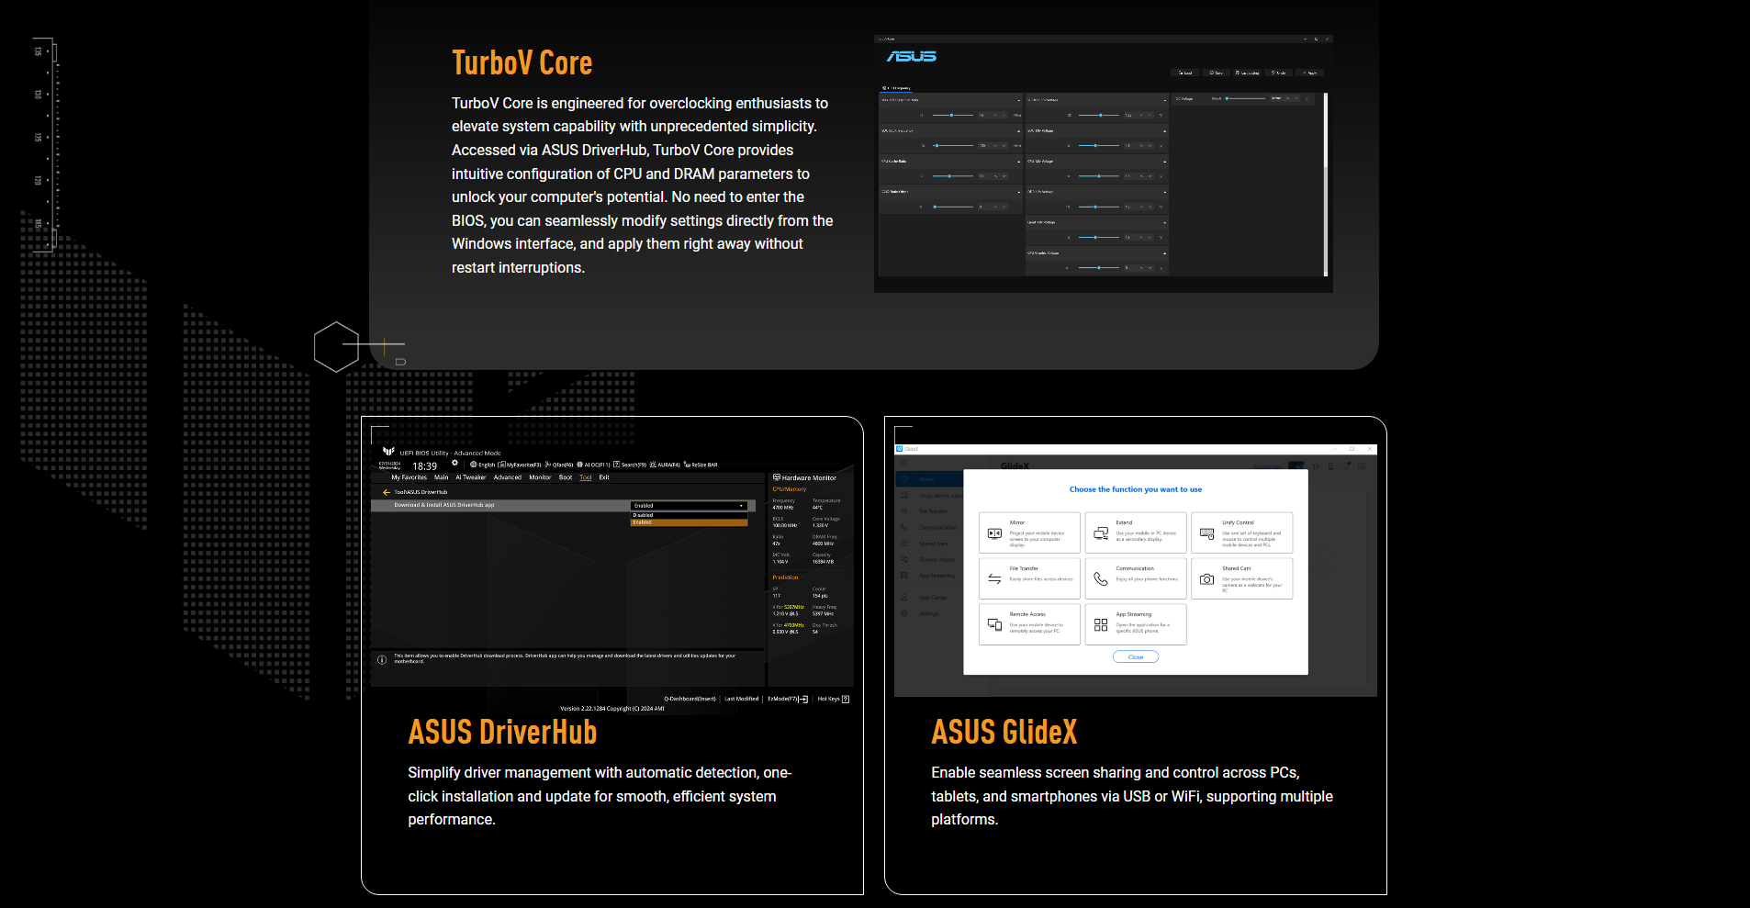The width and height of the screenshot is (1750, 908).
Task: Click the back arrow beside Tool\ASUS DriverHub
Action: (x=387, y=492)
